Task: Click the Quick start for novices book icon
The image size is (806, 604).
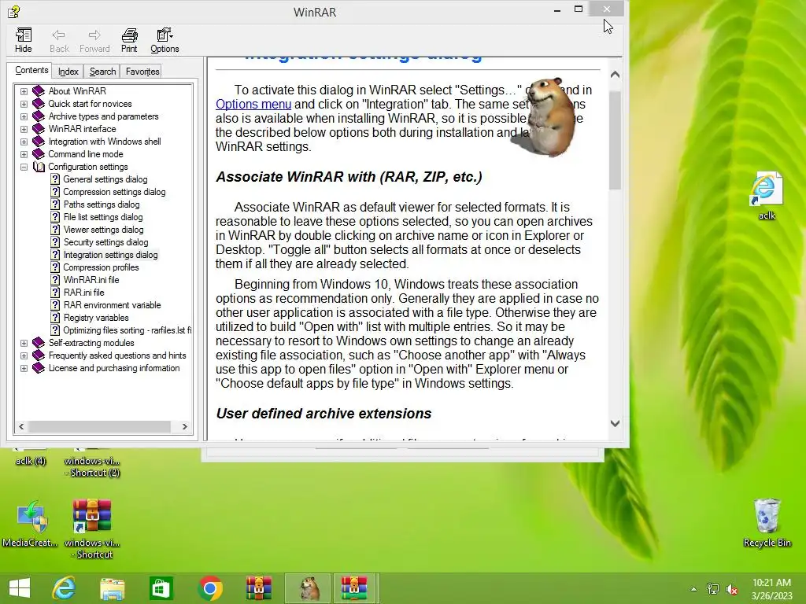Action: 39,104
